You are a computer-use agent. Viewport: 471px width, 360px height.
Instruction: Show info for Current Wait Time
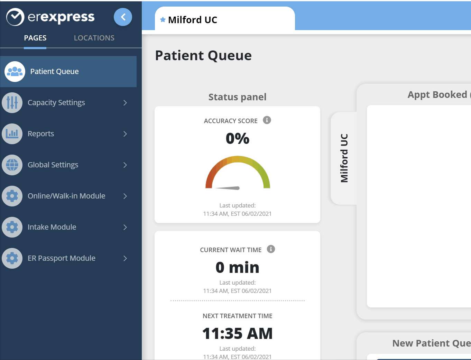(271, 249)
